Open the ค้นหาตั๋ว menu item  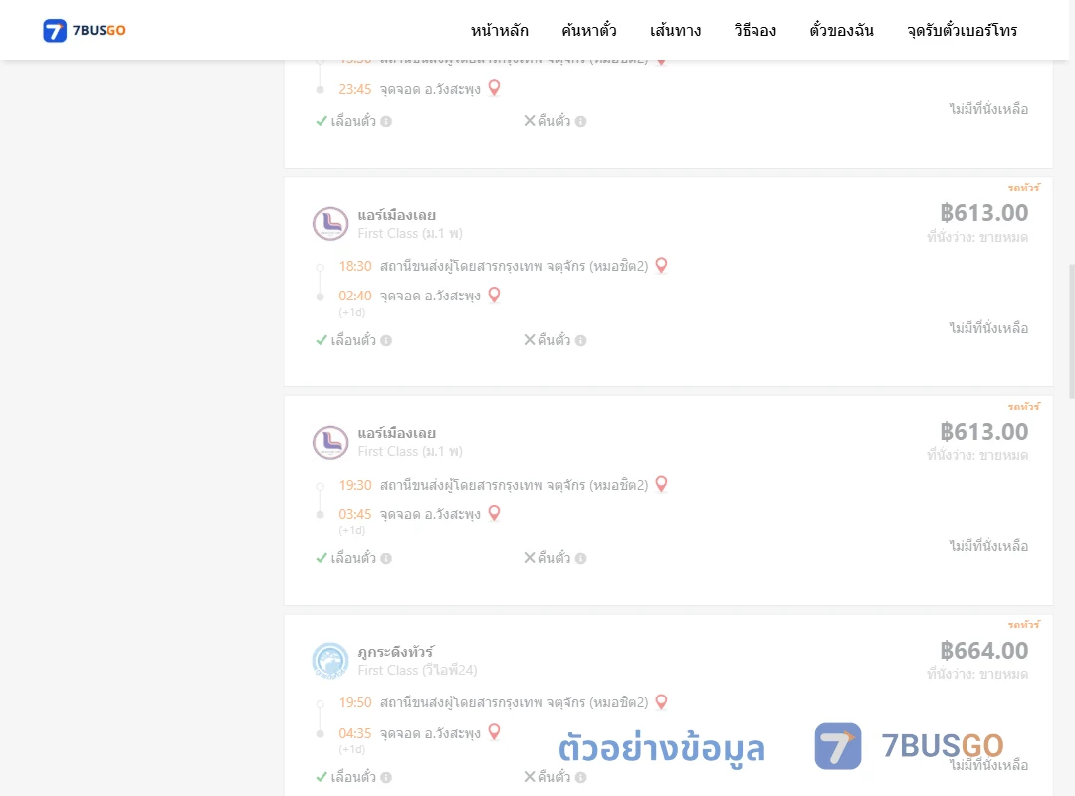pyautogui.click(x=589, y=30)
